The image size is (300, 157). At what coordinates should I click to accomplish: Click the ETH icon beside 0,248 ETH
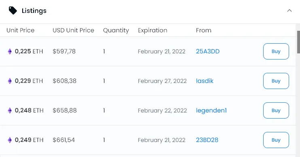click(x=10, y=110)
